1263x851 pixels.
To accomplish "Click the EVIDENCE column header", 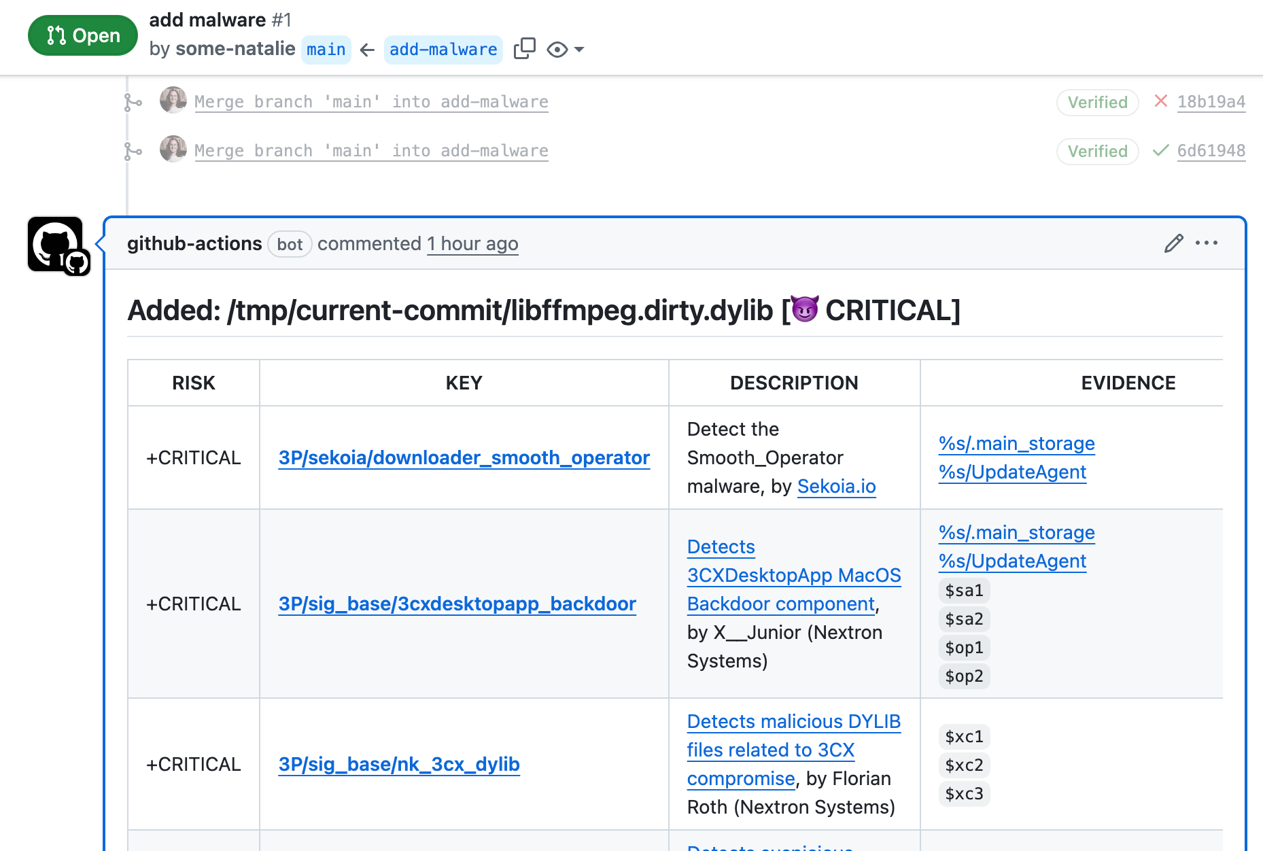I will (x=1128, y=383).
